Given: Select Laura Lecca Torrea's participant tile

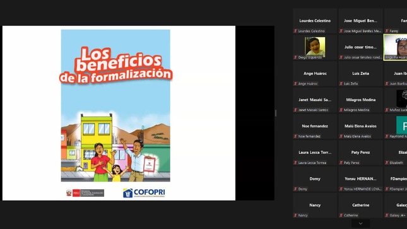Looking at the screenshot, I should 315,153.
